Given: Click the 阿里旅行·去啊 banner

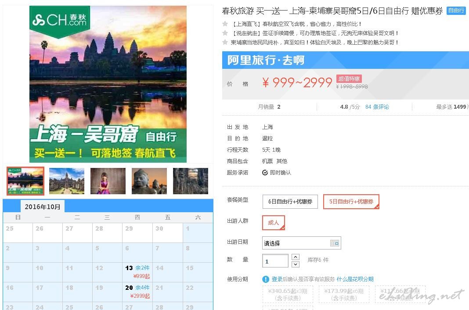Looking at the screenshot, I should click(346, 60).
